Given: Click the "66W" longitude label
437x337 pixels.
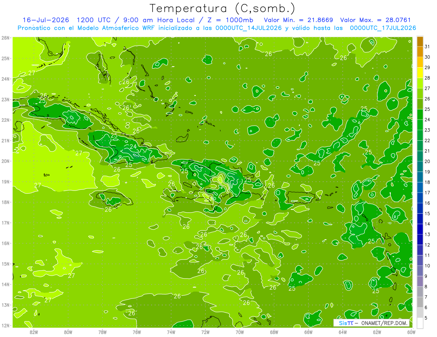Looking at the screenshot, I should 308,332.
